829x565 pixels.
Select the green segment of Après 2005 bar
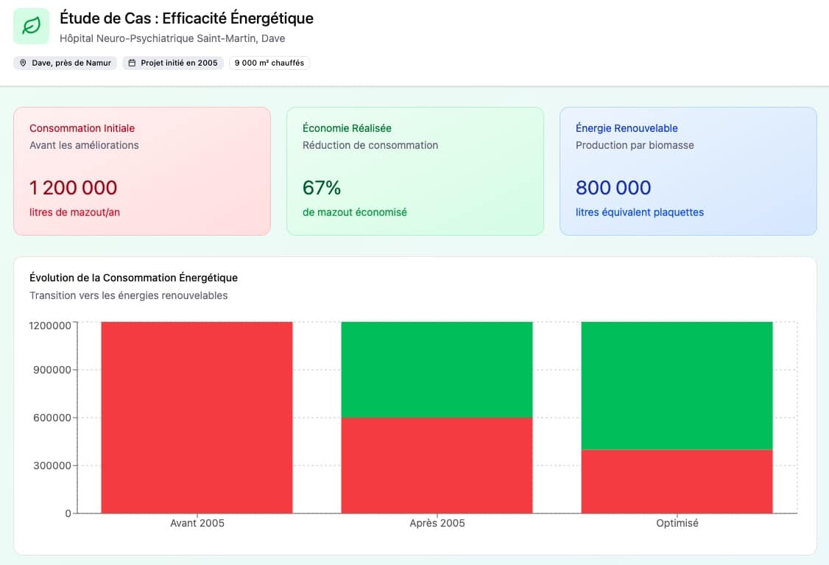click(x=437, y=370)
